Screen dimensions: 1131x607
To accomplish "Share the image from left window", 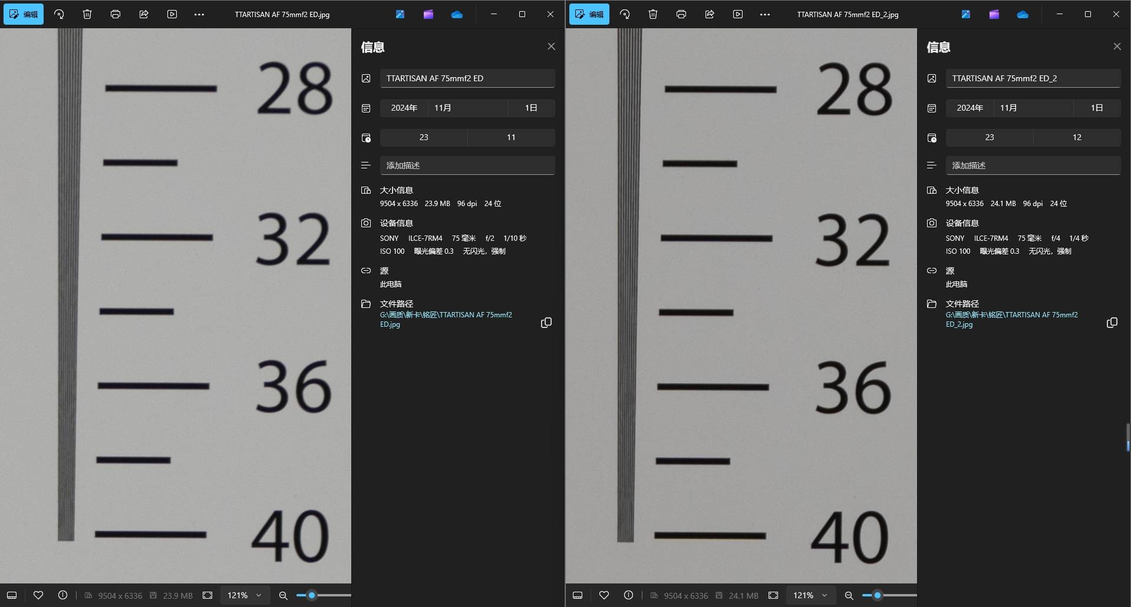I will coord(144,14).
